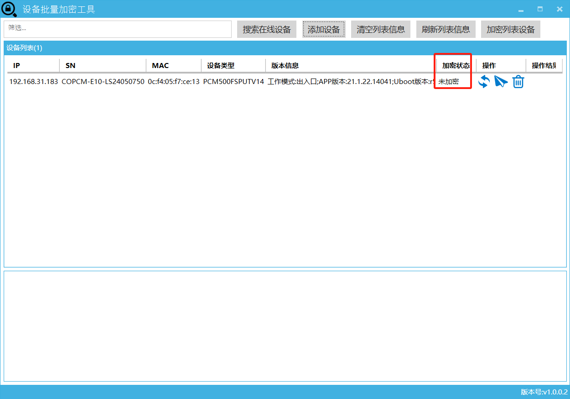Viewport: 570px width, 399px height.
Task: Start encryption with 加密列表设备
Action: (511, 30)
